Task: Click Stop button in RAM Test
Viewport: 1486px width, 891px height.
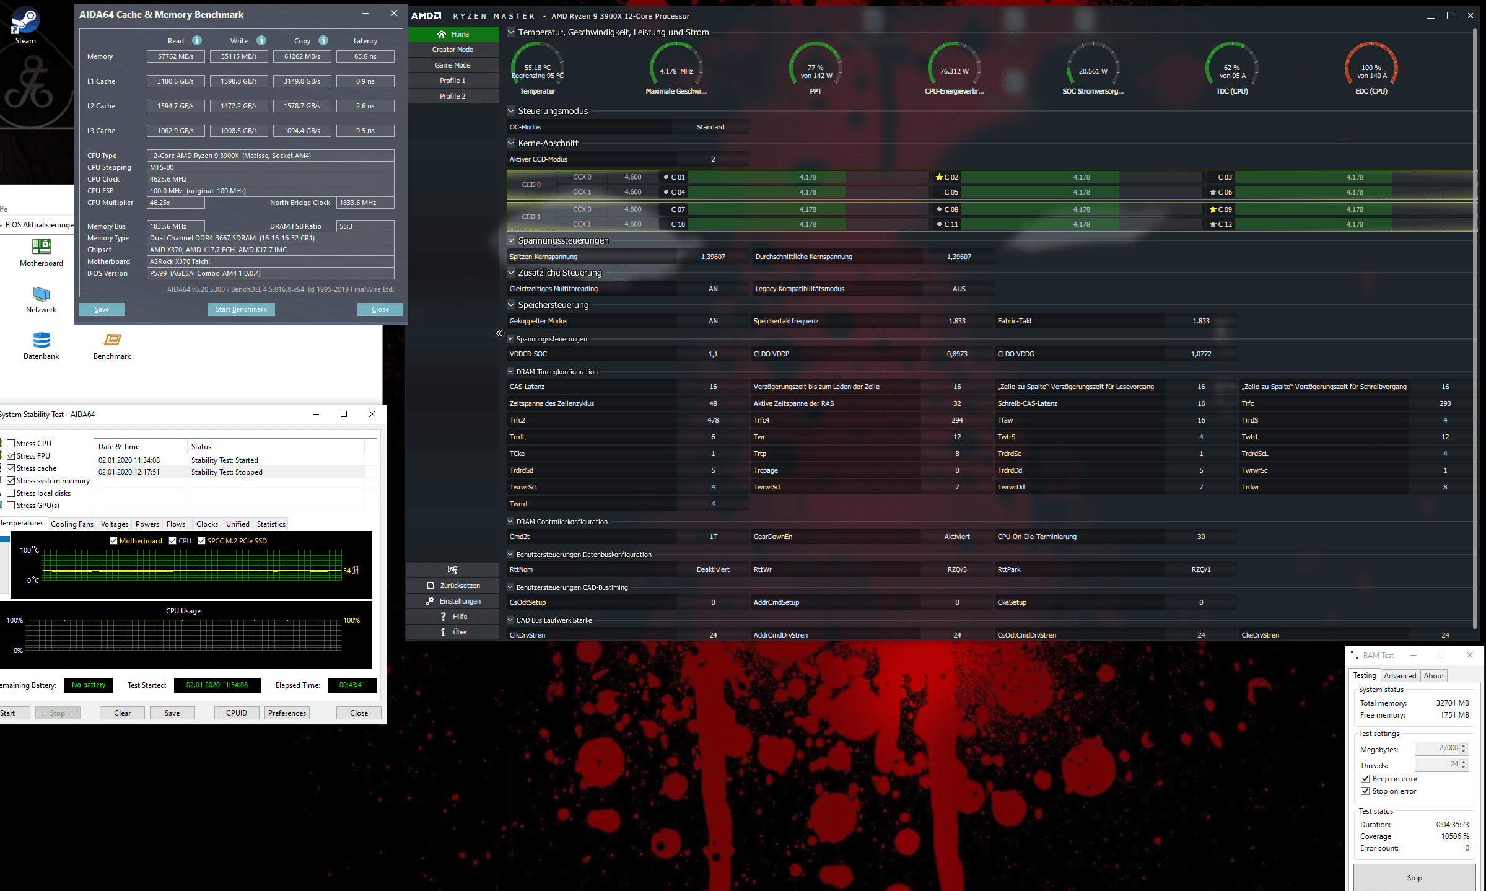Action: tap(1414, 878)
